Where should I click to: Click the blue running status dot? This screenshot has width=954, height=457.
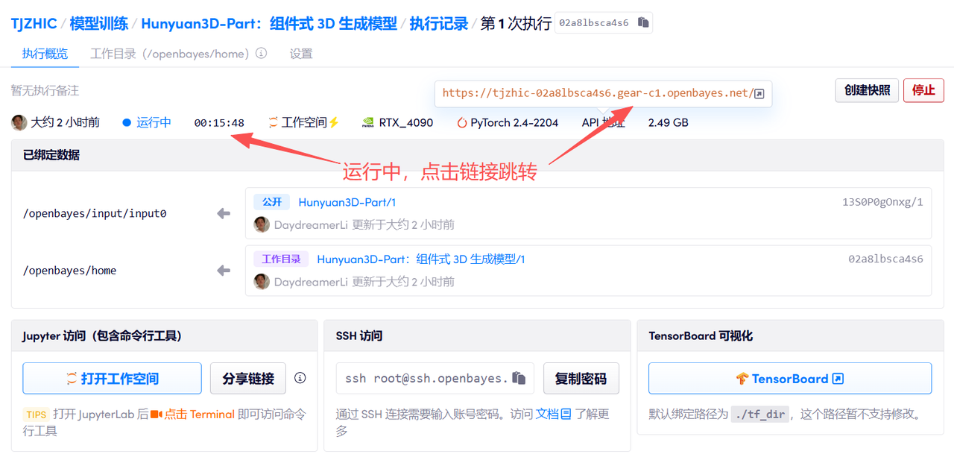127,122
